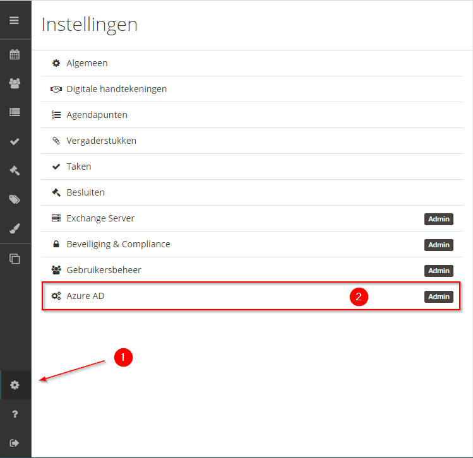Open the Azure AD settings
This screenshot has width=473, height=458.
point(251,296)
